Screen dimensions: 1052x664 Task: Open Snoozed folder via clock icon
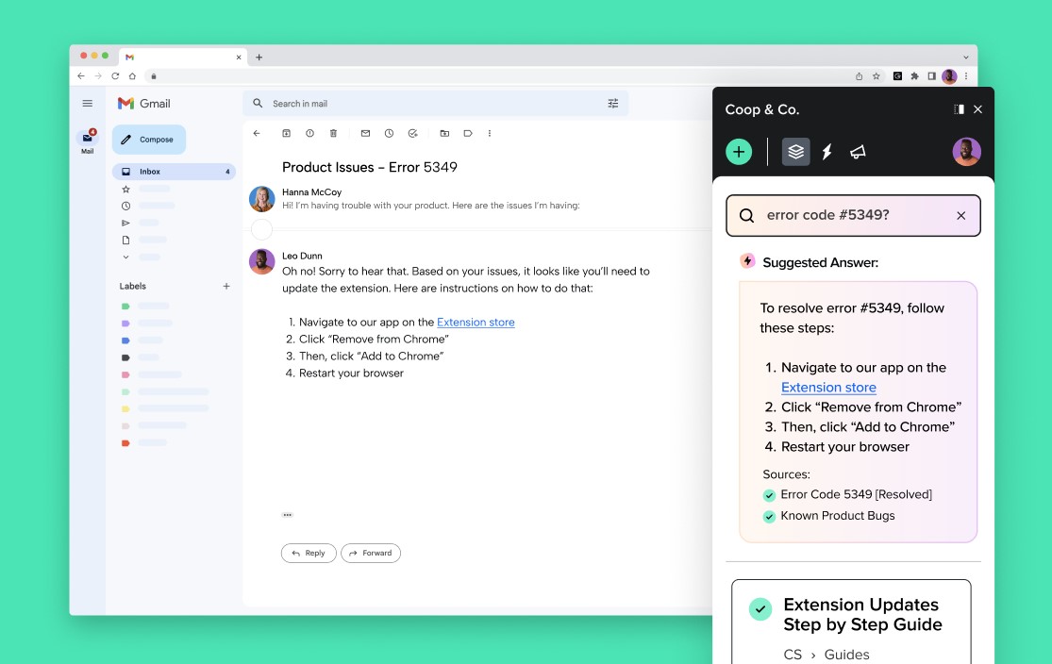tap(125, 206)
